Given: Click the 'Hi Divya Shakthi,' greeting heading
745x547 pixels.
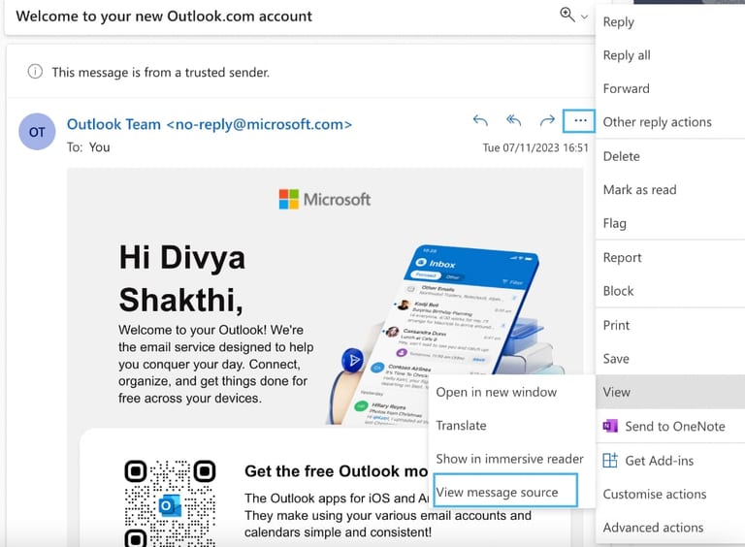Looking at the screenshot, I should [x=182, y=278].
